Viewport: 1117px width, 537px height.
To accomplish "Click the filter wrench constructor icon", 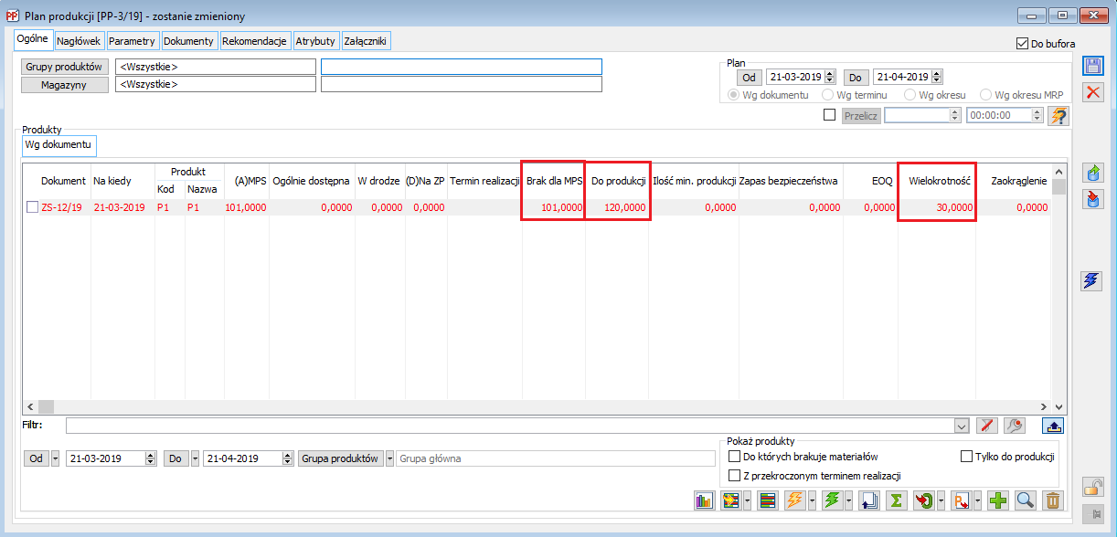I will (x=1014, y=426).
